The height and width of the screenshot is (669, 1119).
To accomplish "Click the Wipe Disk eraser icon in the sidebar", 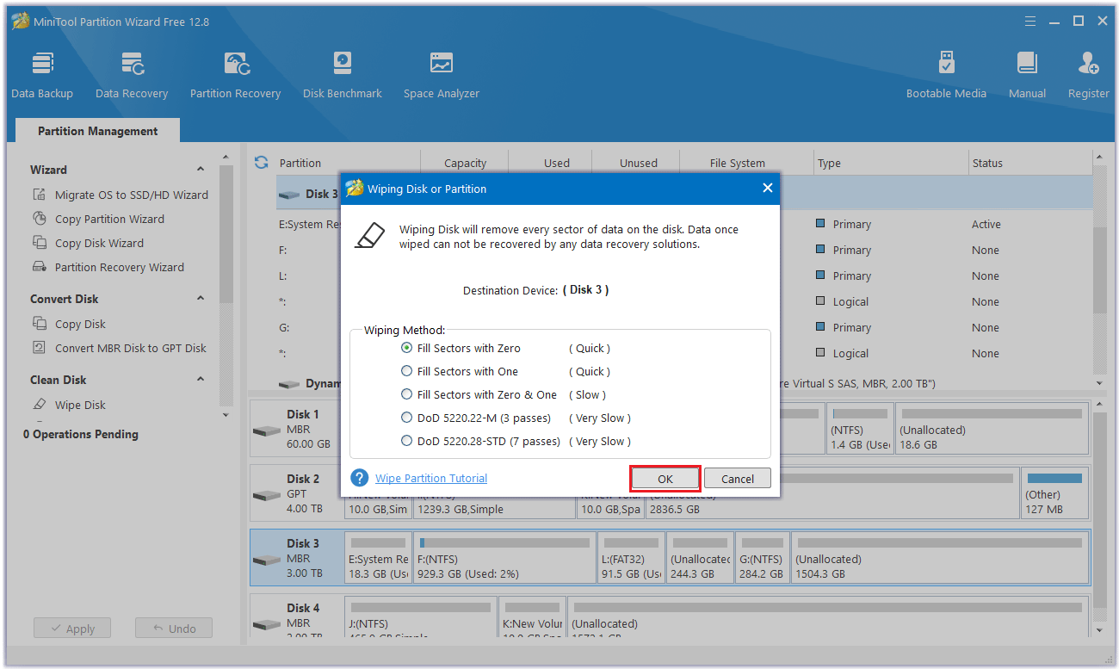I will 40,405.
